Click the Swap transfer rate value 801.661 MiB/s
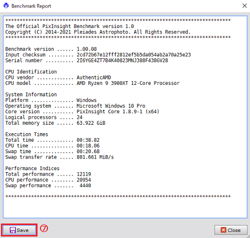 pyautogui.click(x=95, y=157)
